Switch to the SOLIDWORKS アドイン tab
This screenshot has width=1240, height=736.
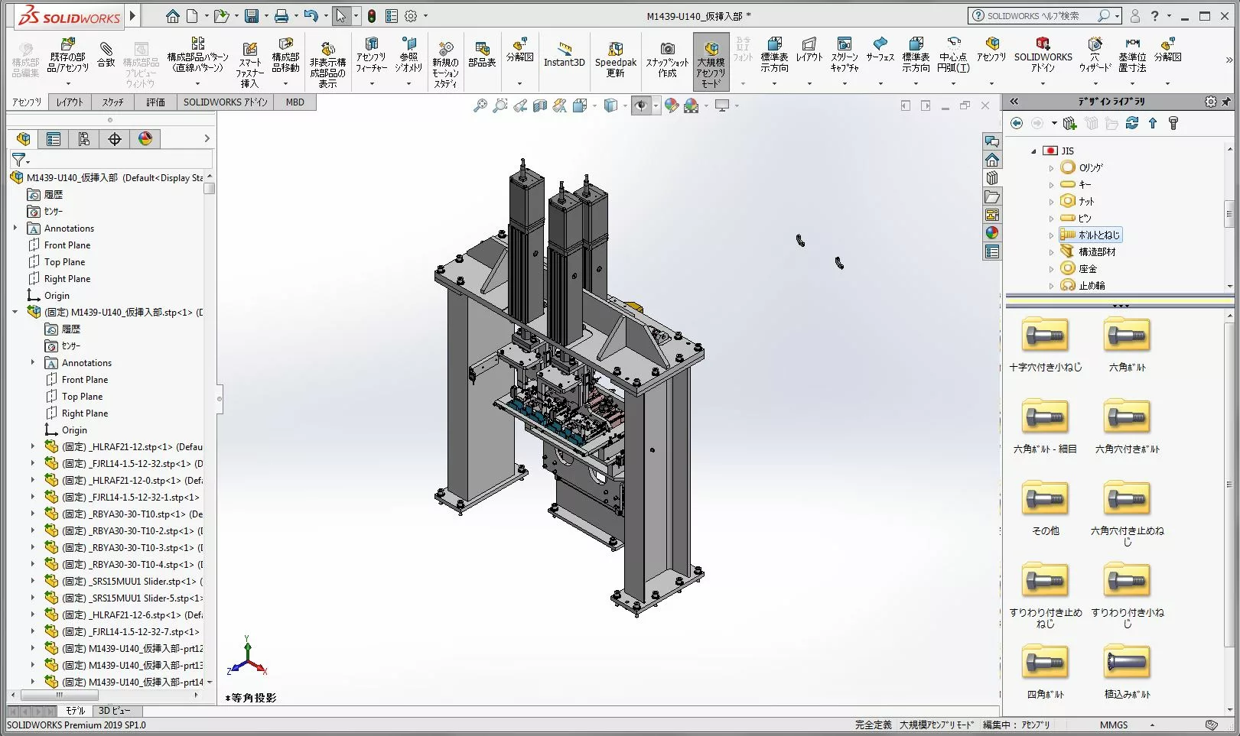pos(224,102)
